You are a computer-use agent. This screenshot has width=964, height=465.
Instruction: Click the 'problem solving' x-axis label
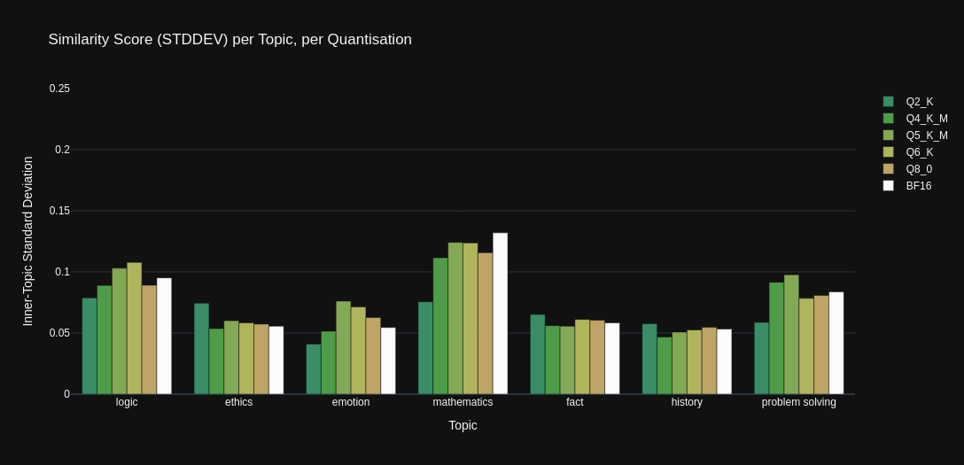pyautogui.click(x=798, y=402)
